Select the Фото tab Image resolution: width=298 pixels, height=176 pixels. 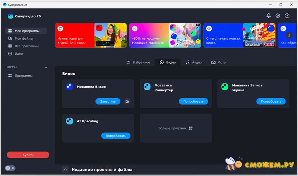coord(218,62)
